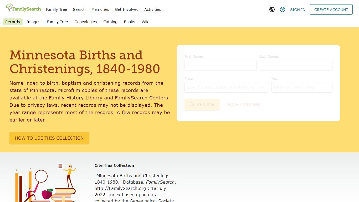Focus the Place input field
This screenshot has width=359, height=202.
tap(226, 87)
